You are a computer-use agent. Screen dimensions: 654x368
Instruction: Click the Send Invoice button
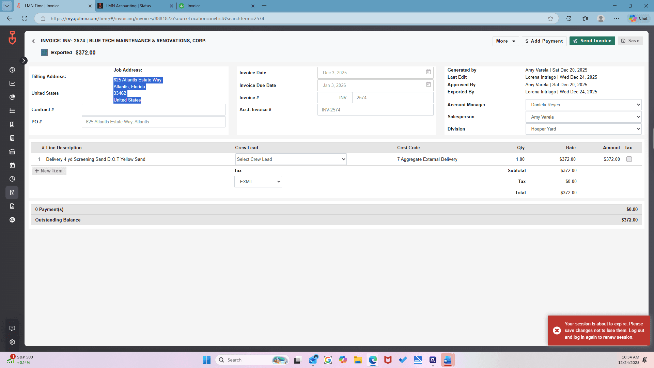592,41
